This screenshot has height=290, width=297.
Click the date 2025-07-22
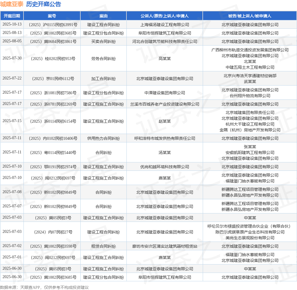coord(12,78)
